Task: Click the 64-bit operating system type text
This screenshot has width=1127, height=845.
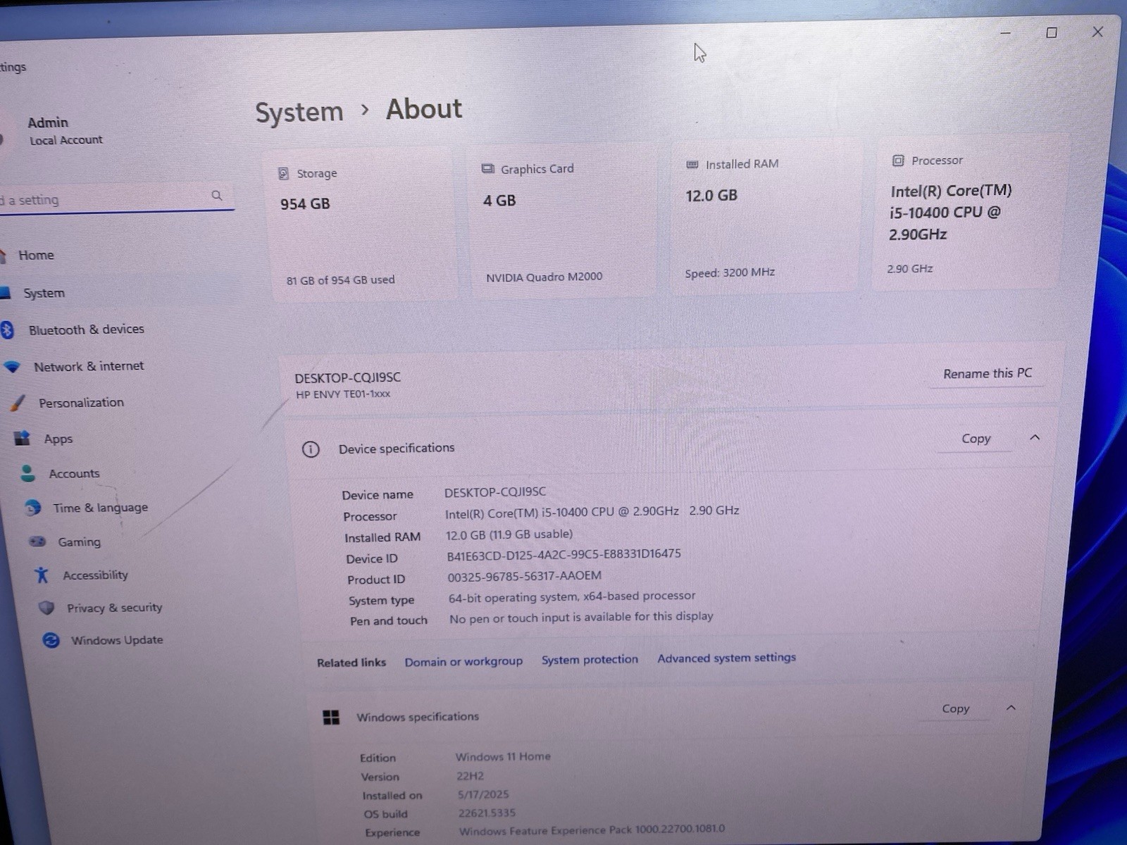Action: 572,597
